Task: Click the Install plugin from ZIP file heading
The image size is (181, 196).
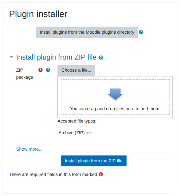Action: coord(56,57)
